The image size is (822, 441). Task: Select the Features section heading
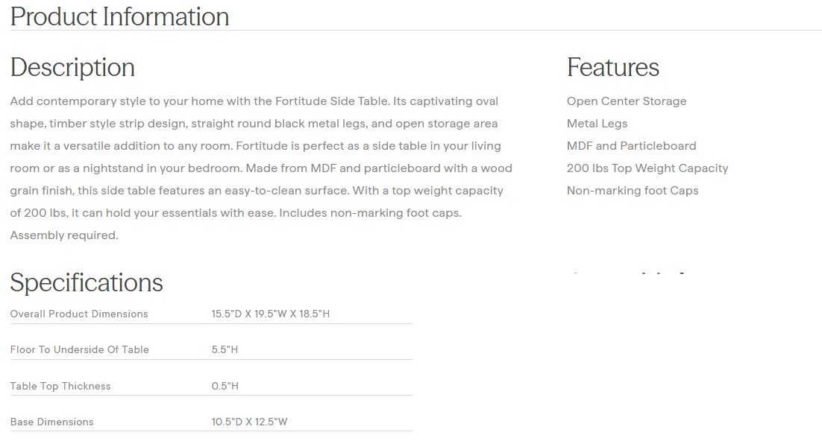pos(612,67)
